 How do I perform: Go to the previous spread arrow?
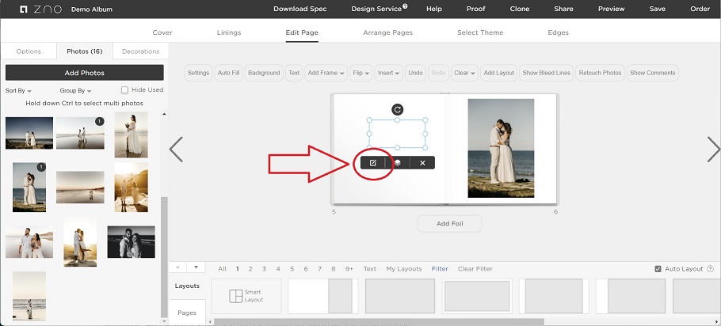(x=176, y=150)
